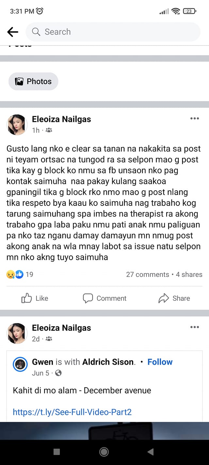This screenshot has width=209, height=465.
Task: Tap Eleoiza Nailgas profile picture on first post
Action: coord(17,125)
